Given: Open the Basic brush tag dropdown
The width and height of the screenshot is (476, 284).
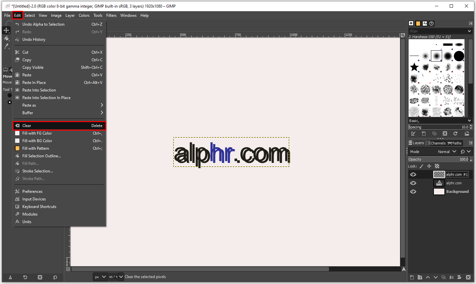Looking at the screenshot, I should pyautogui.click(x=469, y=121).
